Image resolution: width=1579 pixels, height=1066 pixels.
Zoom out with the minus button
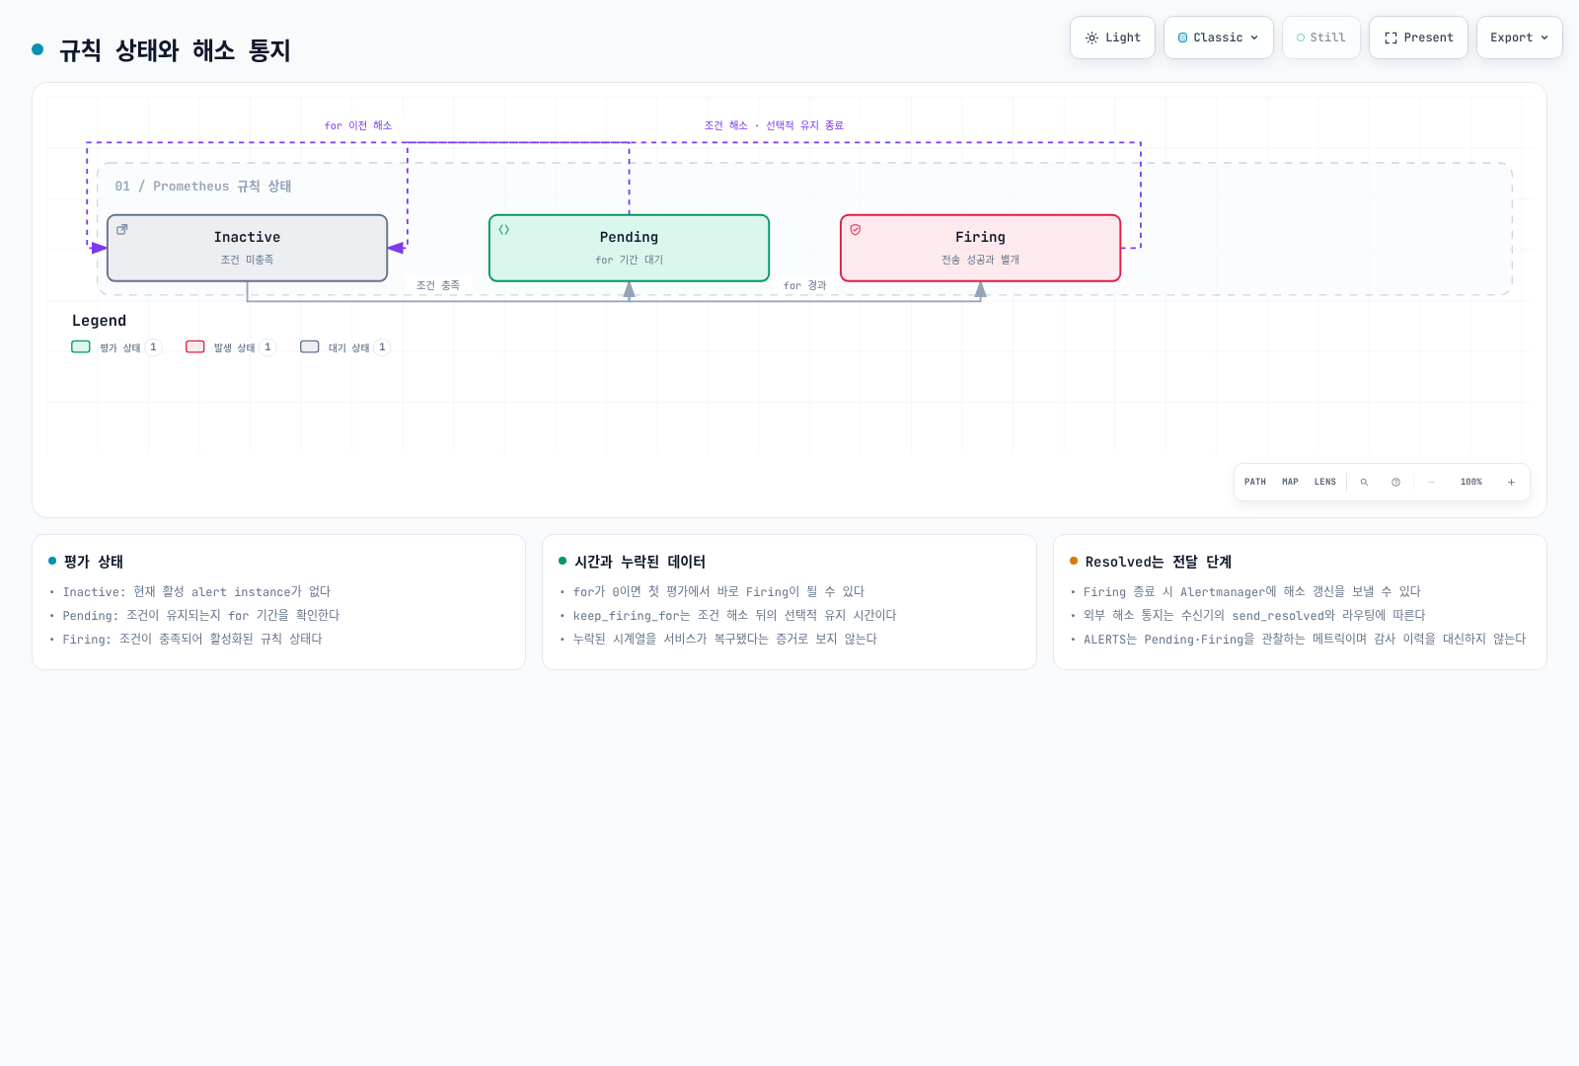1431,482
